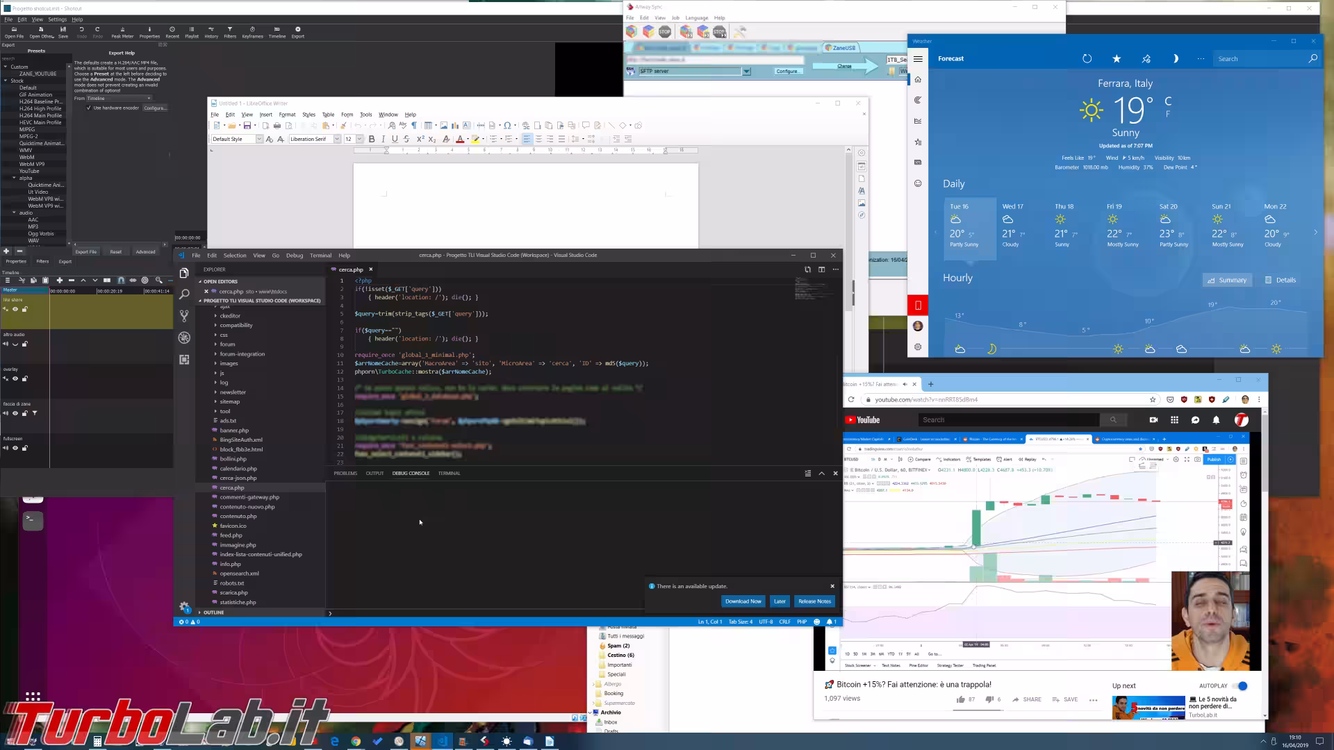The width and height of the screenshot is (1334, 750).
Task: Switch to the OUTPUT panel tab
Action: point(374,473)
